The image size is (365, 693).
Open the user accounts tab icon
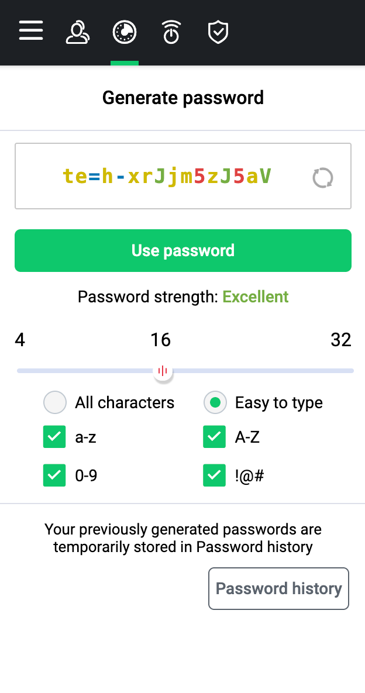pos(77,33)
